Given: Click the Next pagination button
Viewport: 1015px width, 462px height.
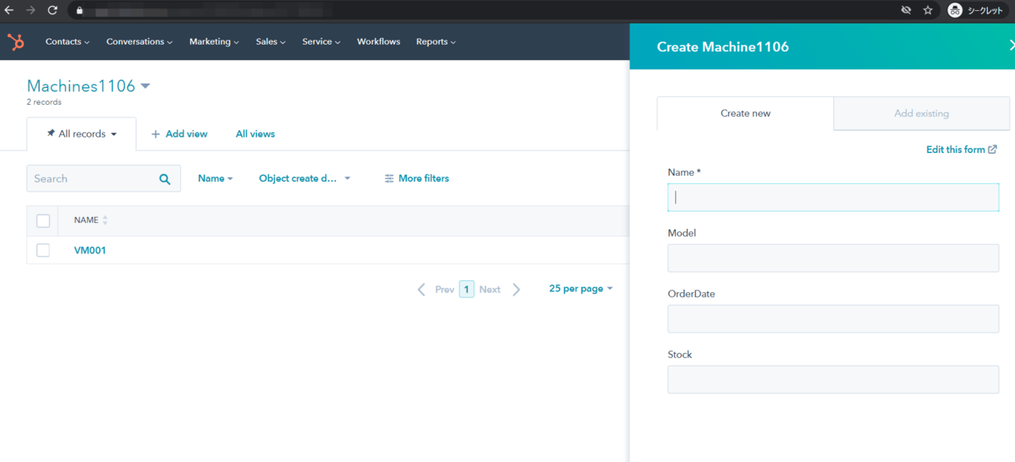Looking at the screenshot, I should click(490, 289).
